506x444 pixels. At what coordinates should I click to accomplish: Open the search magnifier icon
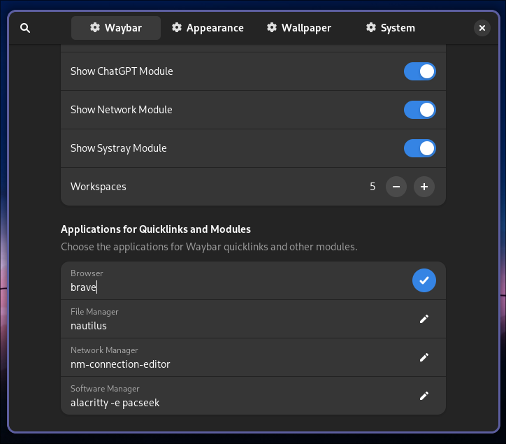click(x=25, y=28)
